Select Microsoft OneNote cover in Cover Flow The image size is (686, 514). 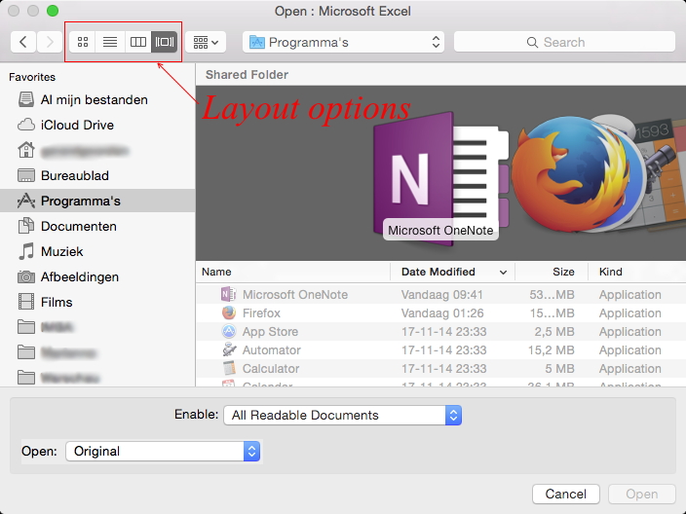click(x=439, y=177)
